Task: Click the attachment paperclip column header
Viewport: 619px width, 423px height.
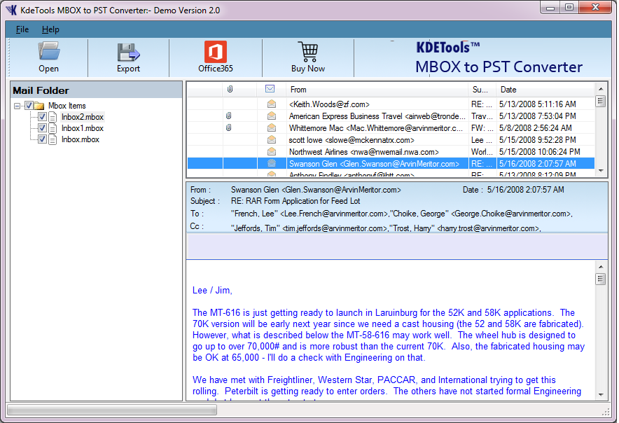Action: click(x=229, y=90)
